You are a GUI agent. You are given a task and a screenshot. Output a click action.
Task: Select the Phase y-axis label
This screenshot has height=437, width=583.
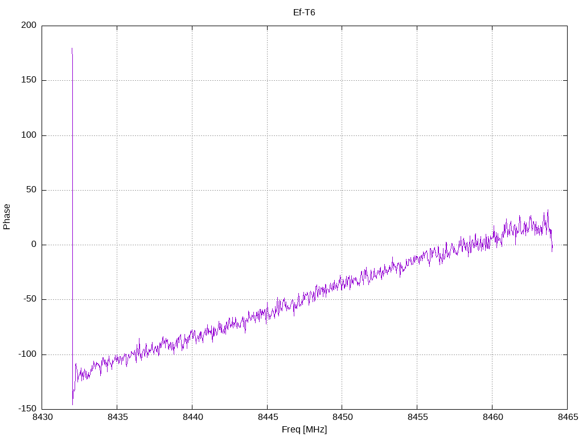tap(7, 217)
